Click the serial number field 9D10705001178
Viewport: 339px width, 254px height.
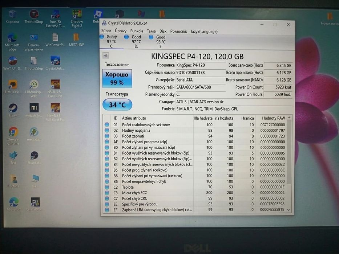click(200, 73)
